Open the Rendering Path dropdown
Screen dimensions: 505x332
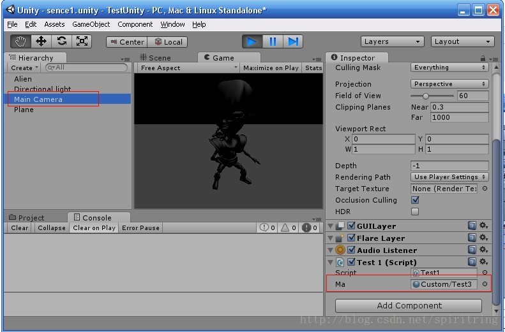pyautogui.click(x=449, y=177)
